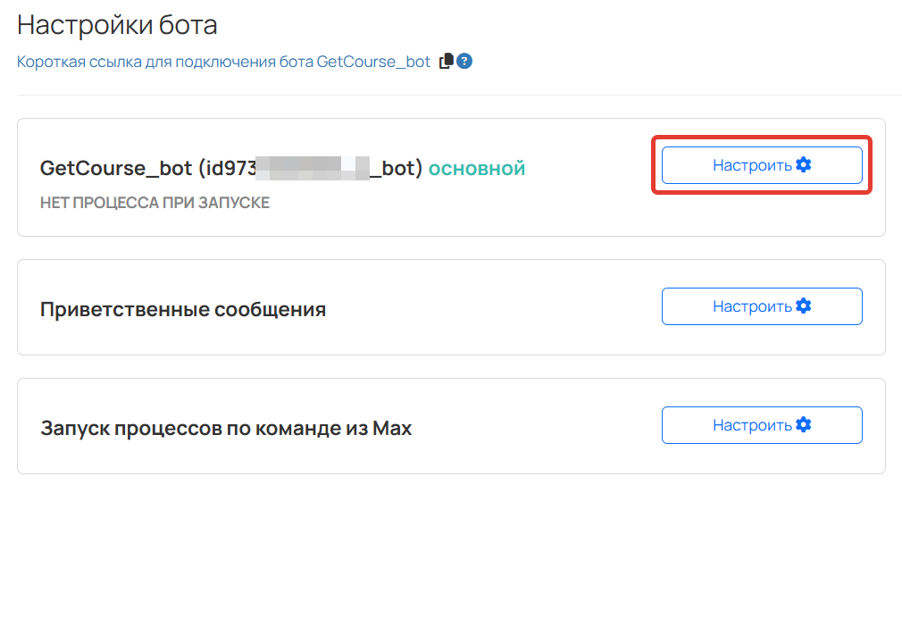Click Запуск процессов по команде из Max title

(x=226, y=427)
